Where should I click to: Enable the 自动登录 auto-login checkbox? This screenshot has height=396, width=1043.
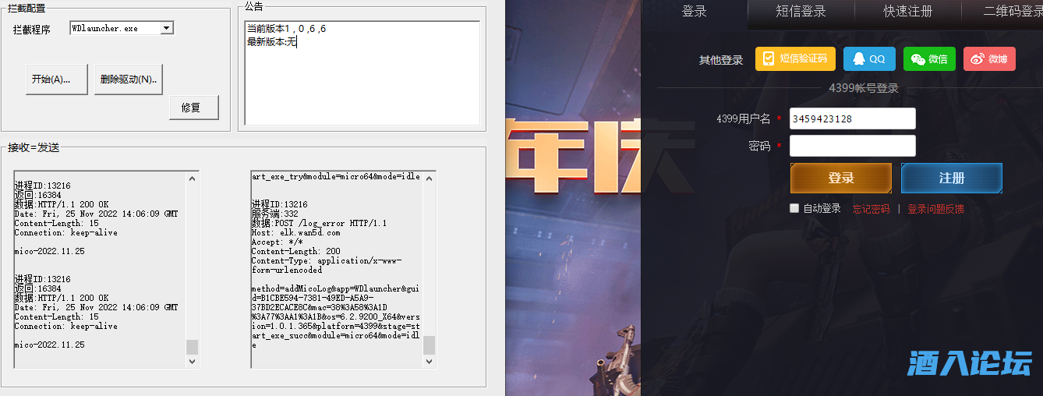click(794, 208)
